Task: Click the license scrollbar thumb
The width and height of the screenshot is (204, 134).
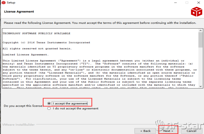Action: pyautogui.click(x=200, y=40)
